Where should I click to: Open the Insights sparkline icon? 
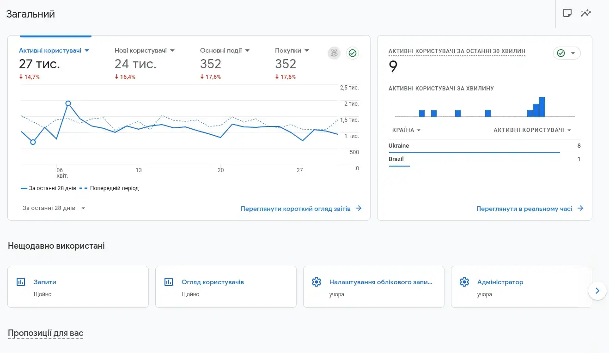pos(586,13)
